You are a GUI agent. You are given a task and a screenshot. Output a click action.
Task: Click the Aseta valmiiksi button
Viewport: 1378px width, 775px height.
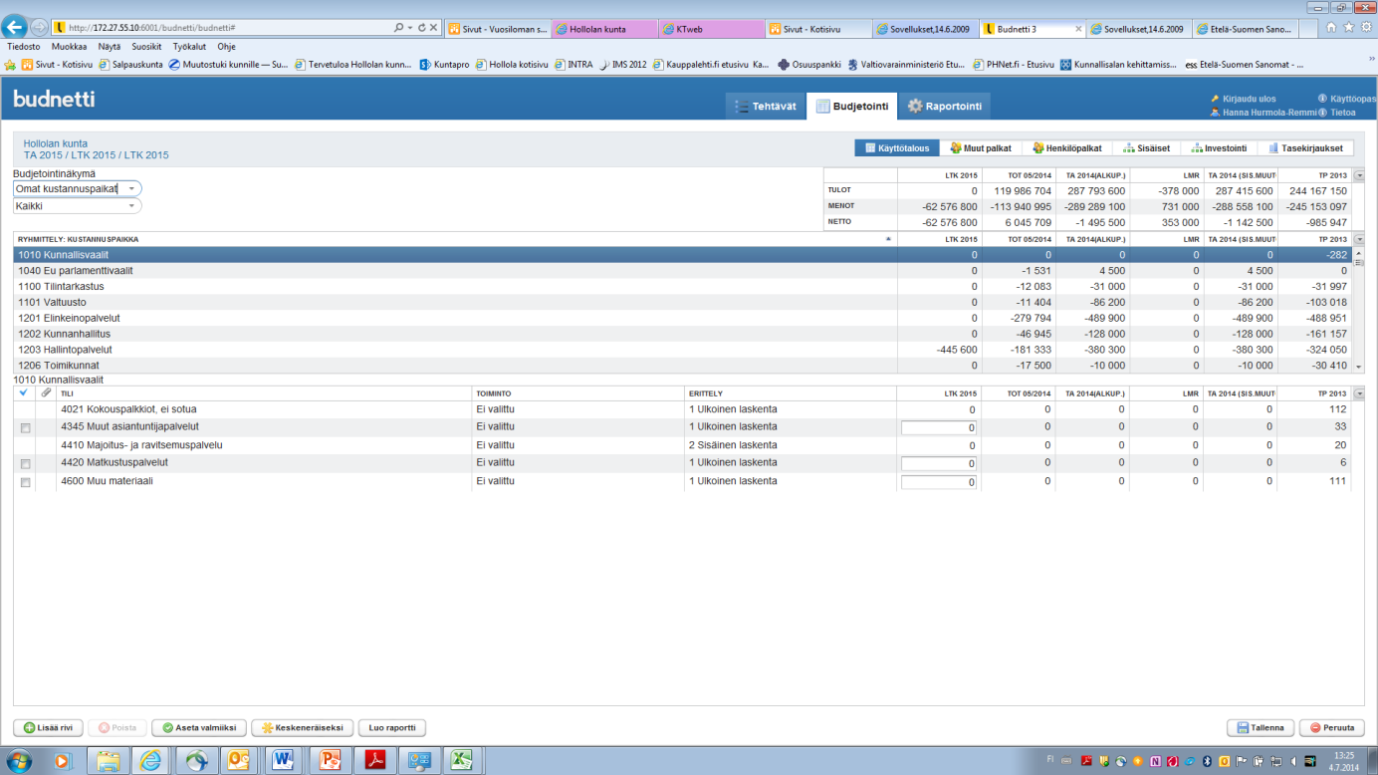(198, 728)
